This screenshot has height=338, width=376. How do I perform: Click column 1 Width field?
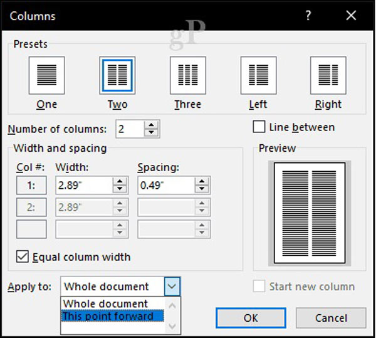[84, 185]
